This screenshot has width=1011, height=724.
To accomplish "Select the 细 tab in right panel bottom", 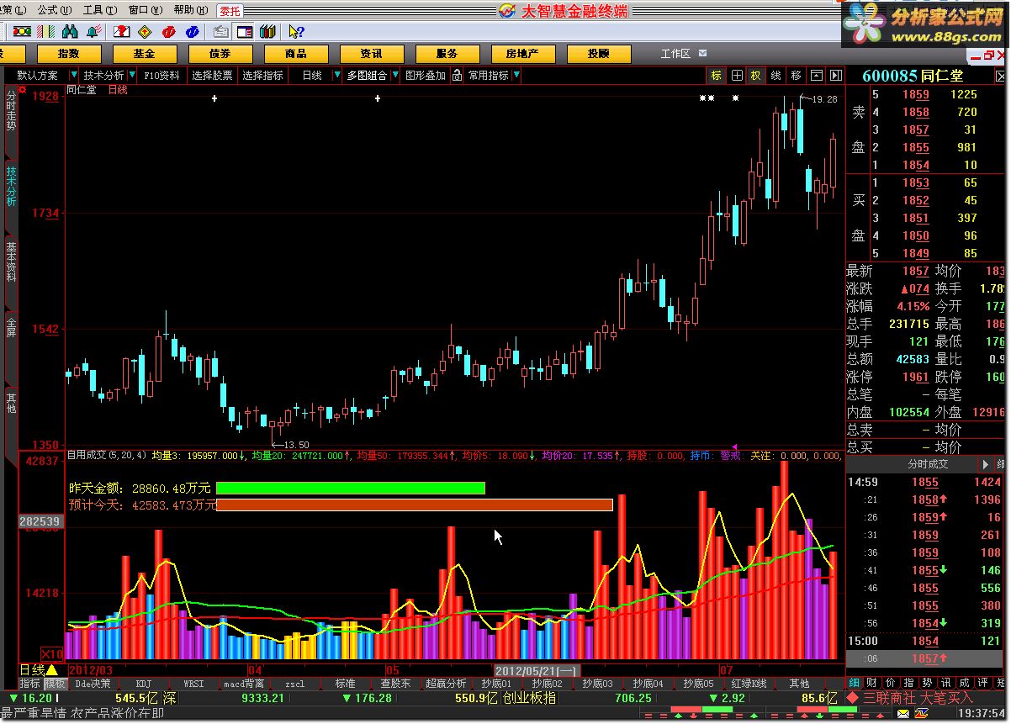I will click(x=854, y=684).
